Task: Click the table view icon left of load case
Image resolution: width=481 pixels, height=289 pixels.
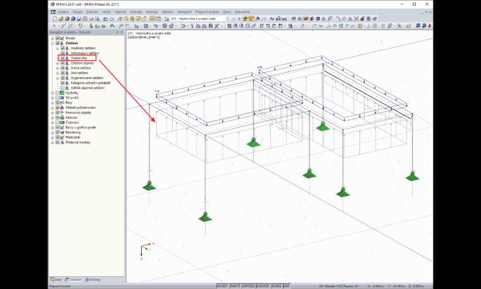Action: [152, 19]
